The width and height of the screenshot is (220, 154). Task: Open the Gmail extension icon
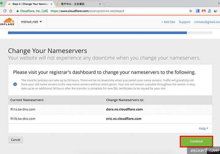204,11
